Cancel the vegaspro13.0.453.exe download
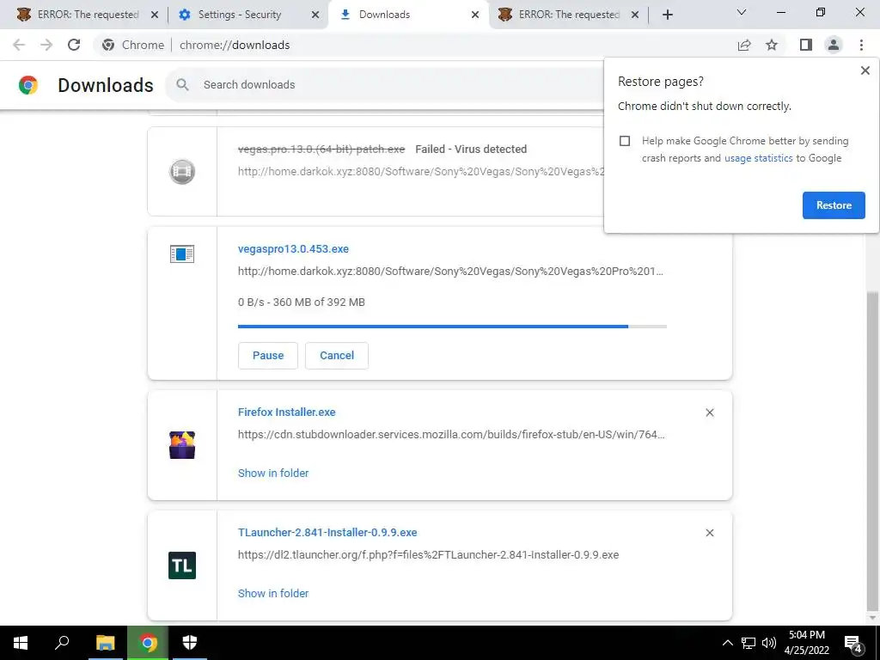 pyautogui.click(x=337, y=356)
